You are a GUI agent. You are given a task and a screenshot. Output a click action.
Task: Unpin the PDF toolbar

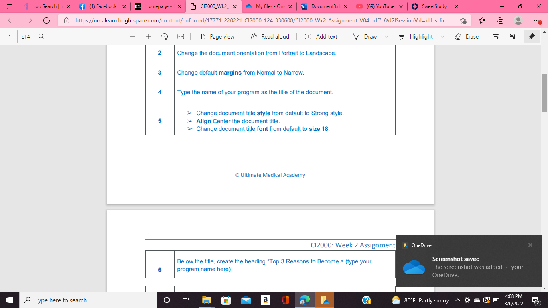click(532, 36)
